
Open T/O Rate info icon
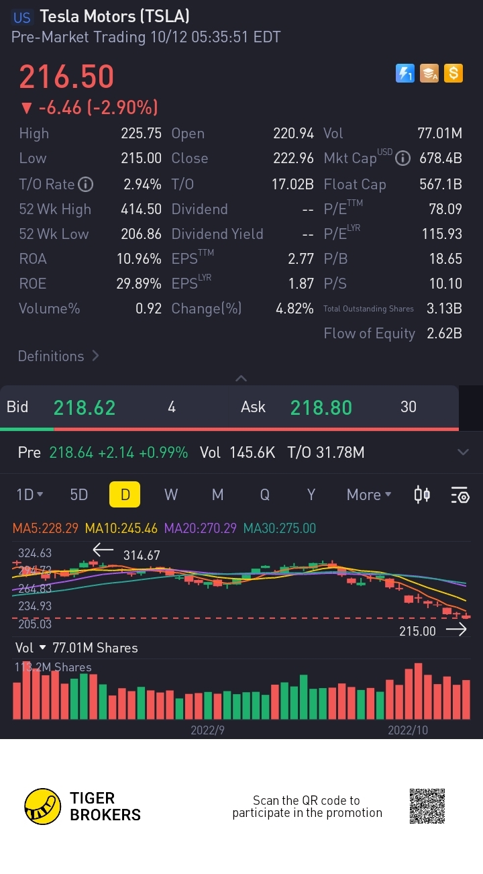click(x=86, y=184)
